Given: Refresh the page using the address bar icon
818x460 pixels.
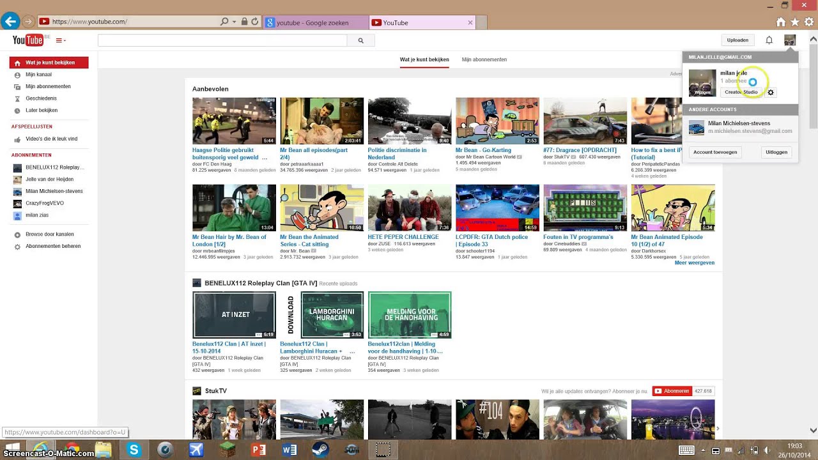Looking at the screenshot, I should tap(254, 22).
